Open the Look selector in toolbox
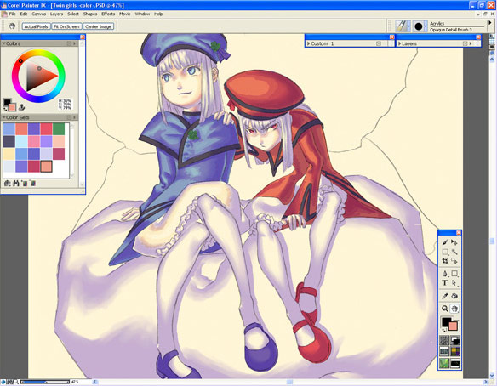 pyautogui.click(x=444, y=363)
